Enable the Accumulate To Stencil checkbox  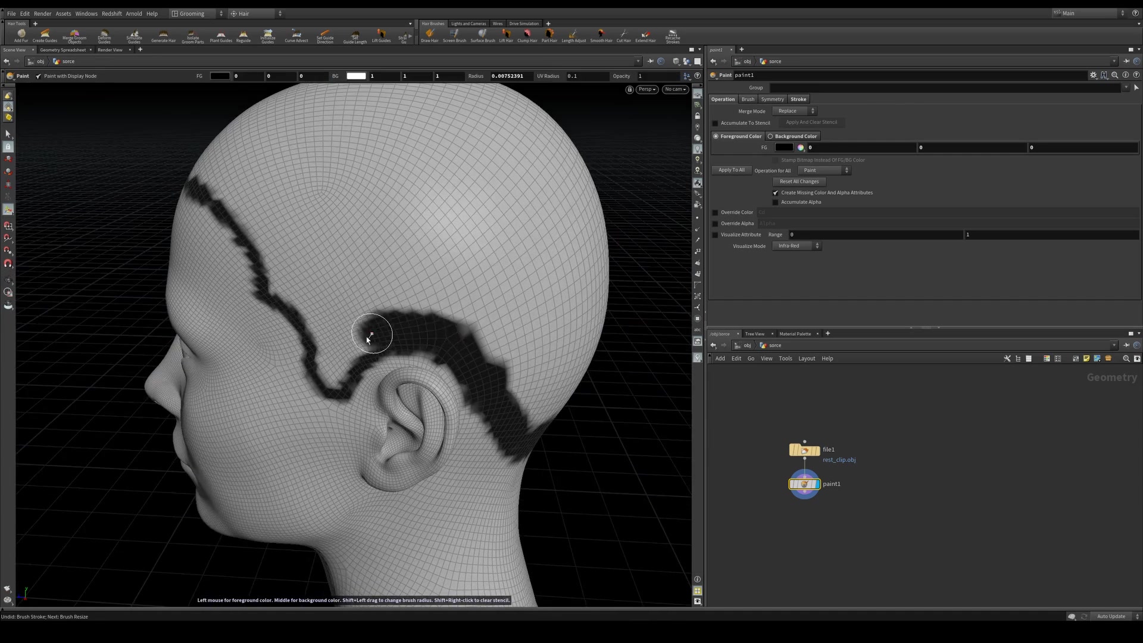tap(715, 123)
